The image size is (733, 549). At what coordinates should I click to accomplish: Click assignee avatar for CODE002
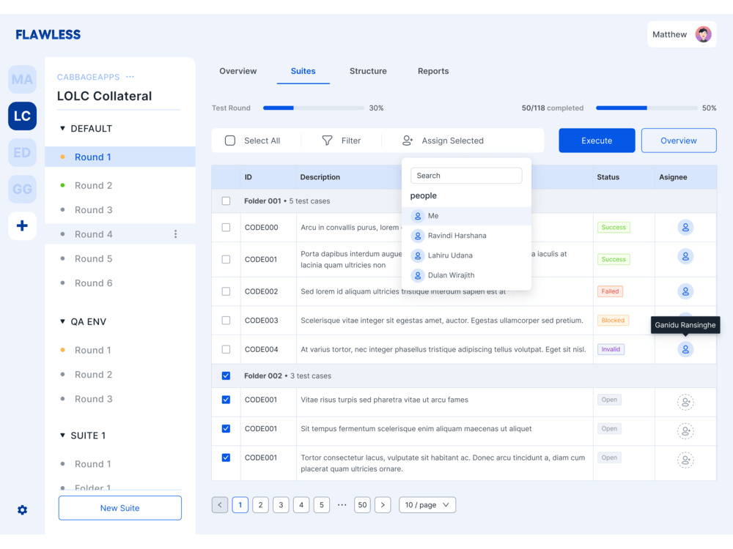coord(685,291)
